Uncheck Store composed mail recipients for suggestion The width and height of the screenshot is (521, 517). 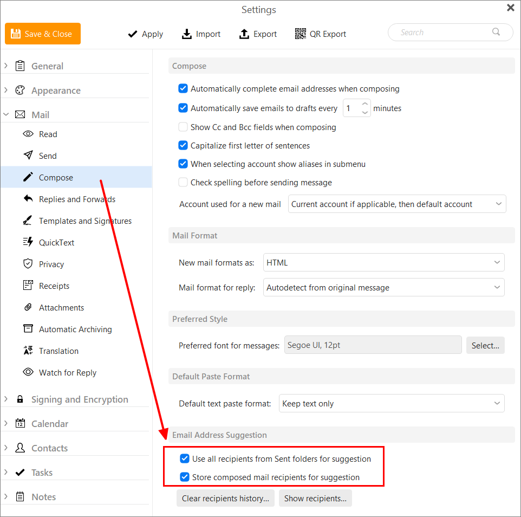(x=185, y=477)
